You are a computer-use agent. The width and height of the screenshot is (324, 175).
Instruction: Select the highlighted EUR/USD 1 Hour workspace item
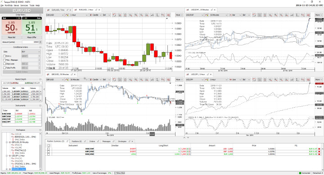click(x=18, y=169)
